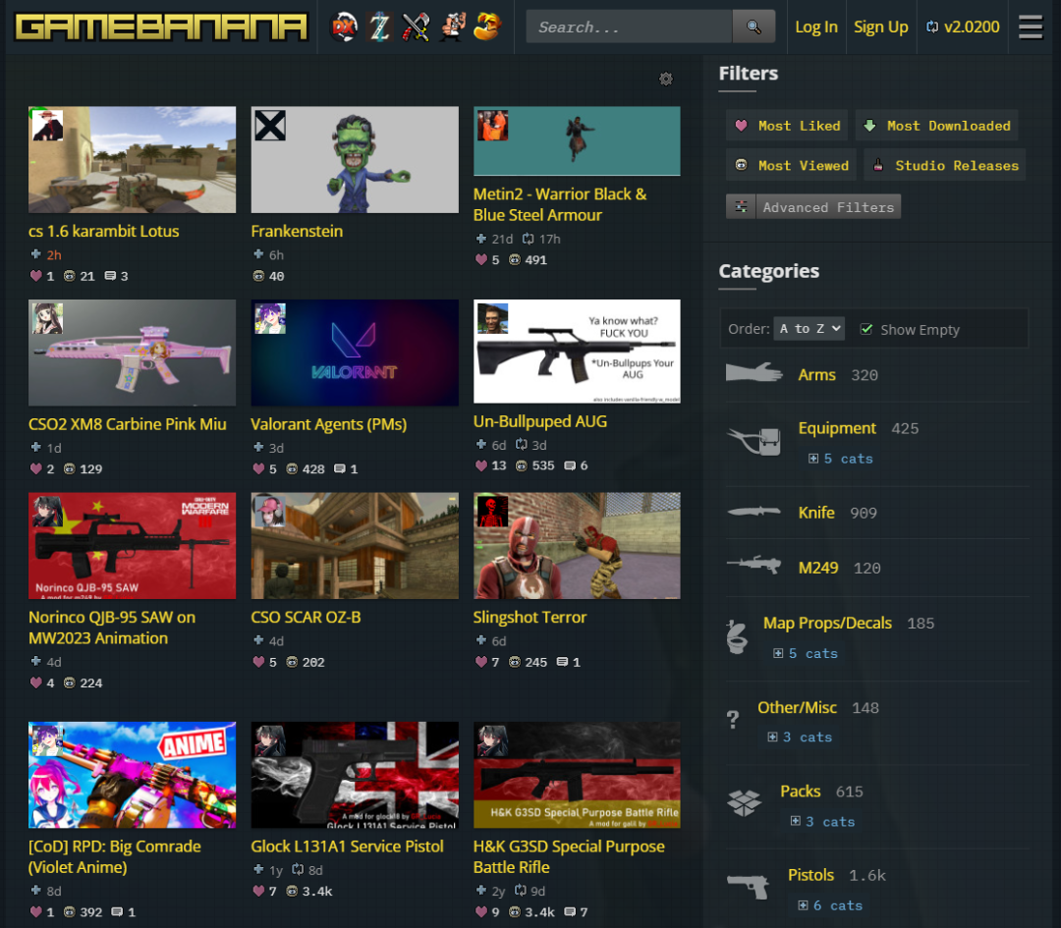This screenshot has width=1061, height=928.
Task: Open CSO SCAR OZ-B mod title
Action: pos(306,618)
